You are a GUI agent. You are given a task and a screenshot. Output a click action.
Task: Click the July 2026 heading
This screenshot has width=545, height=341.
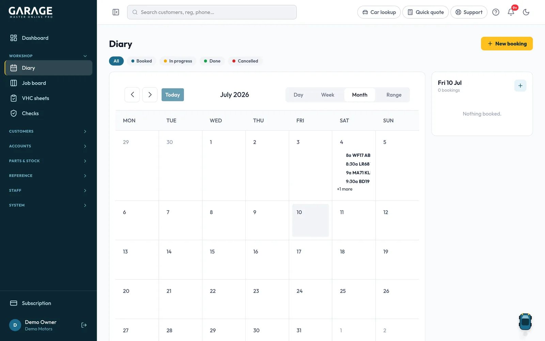[234, 95]
